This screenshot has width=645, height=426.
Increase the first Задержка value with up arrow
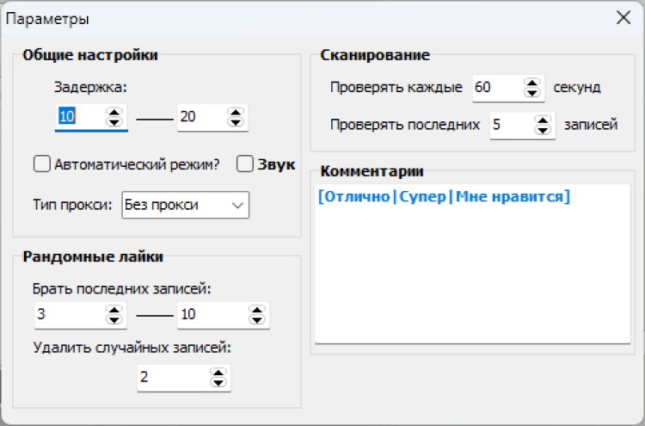pyautogui.click(x=114, y=112)
